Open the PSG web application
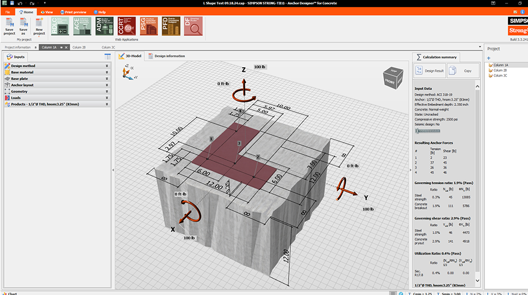The image size is (528, 295). coord(148,26)
